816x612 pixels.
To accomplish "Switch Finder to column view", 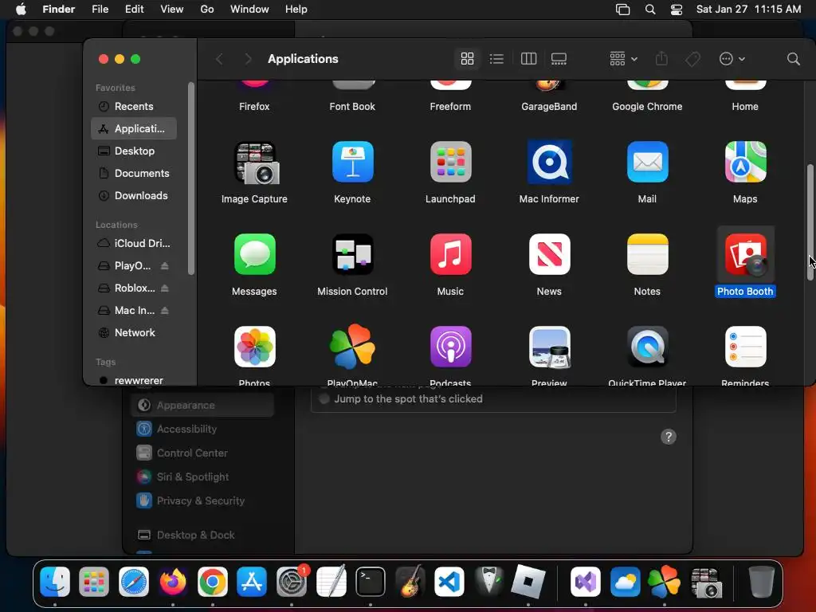I will point(528,59).
